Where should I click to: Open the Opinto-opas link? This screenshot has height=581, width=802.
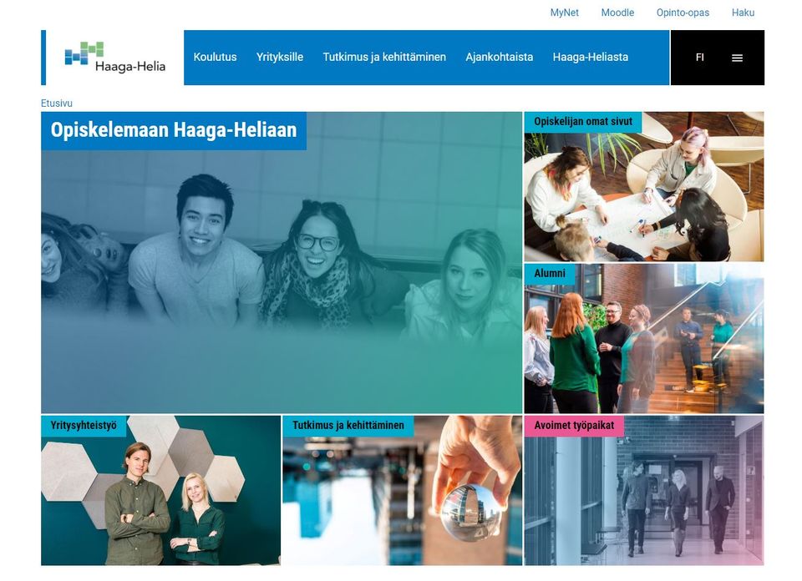click(683, 13)
